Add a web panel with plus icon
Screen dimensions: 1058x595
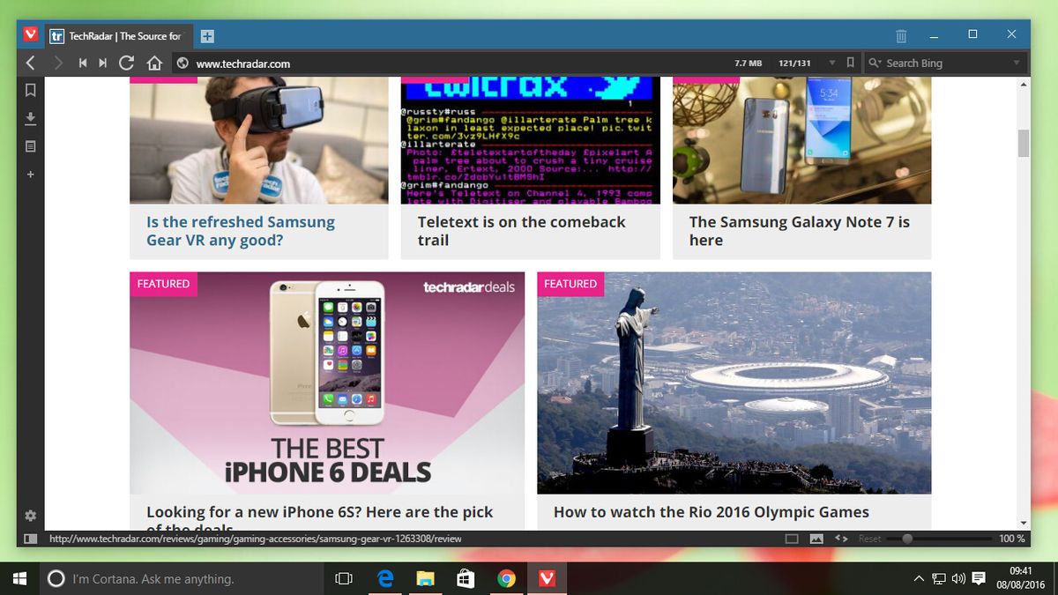pos(30,175)
